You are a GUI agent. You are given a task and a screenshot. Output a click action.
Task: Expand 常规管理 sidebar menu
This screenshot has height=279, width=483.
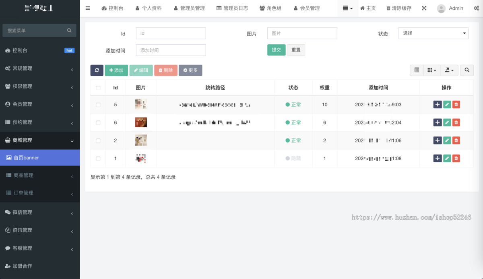40,68
